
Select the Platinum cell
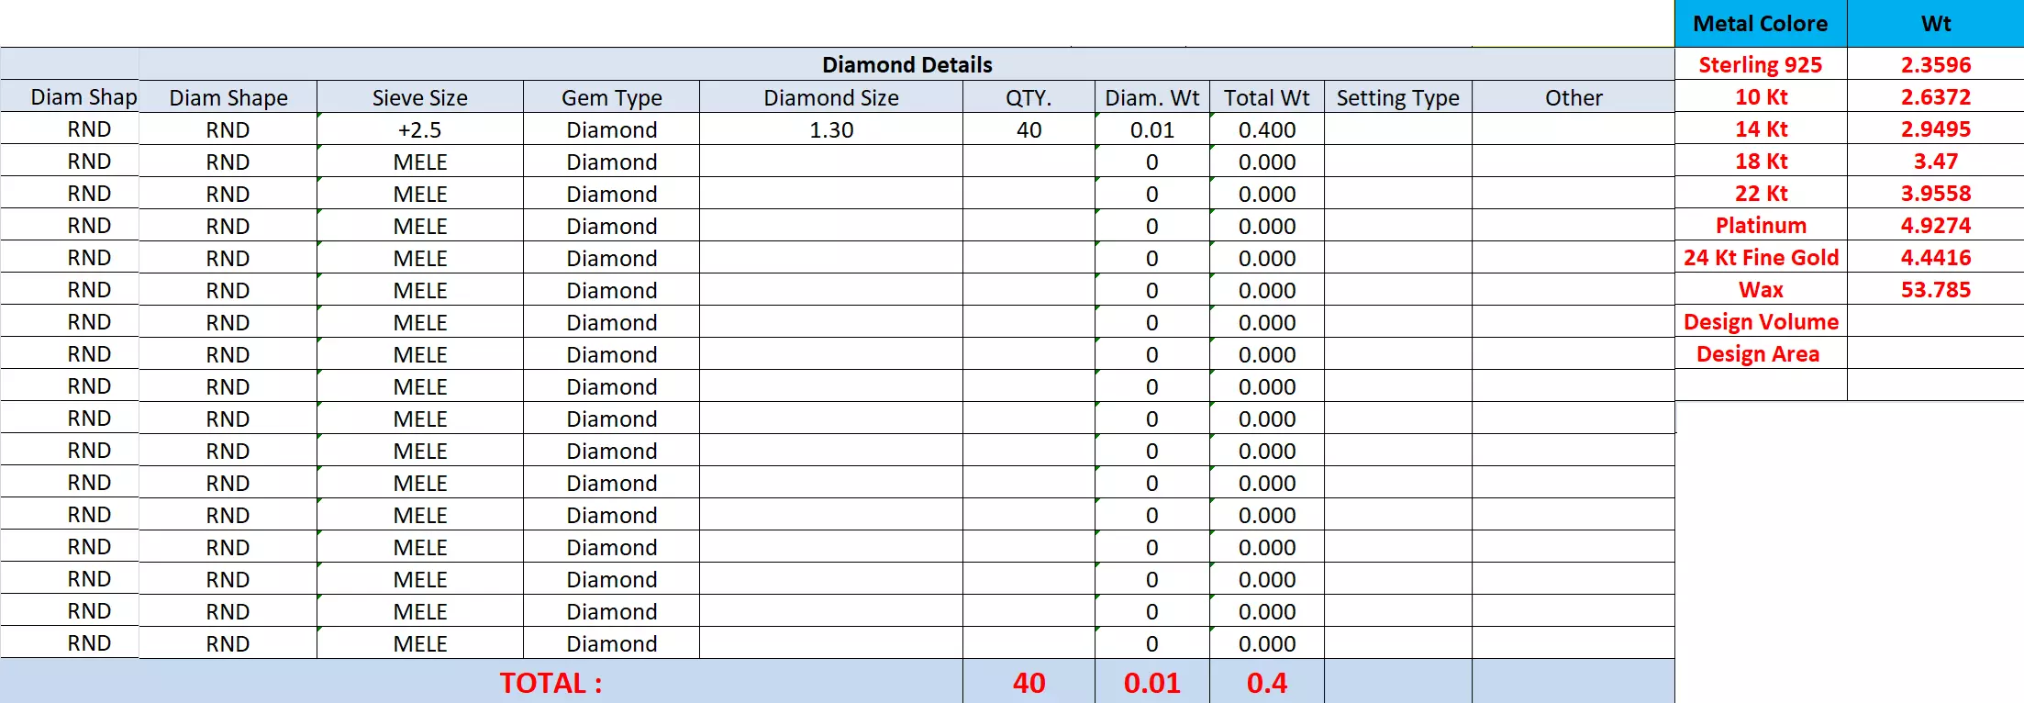(1761, 225)
